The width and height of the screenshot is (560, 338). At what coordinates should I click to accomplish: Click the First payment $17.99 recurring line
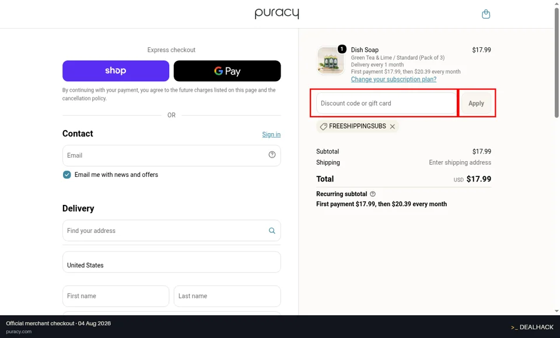pyautogui.click(x=381, y=204)
